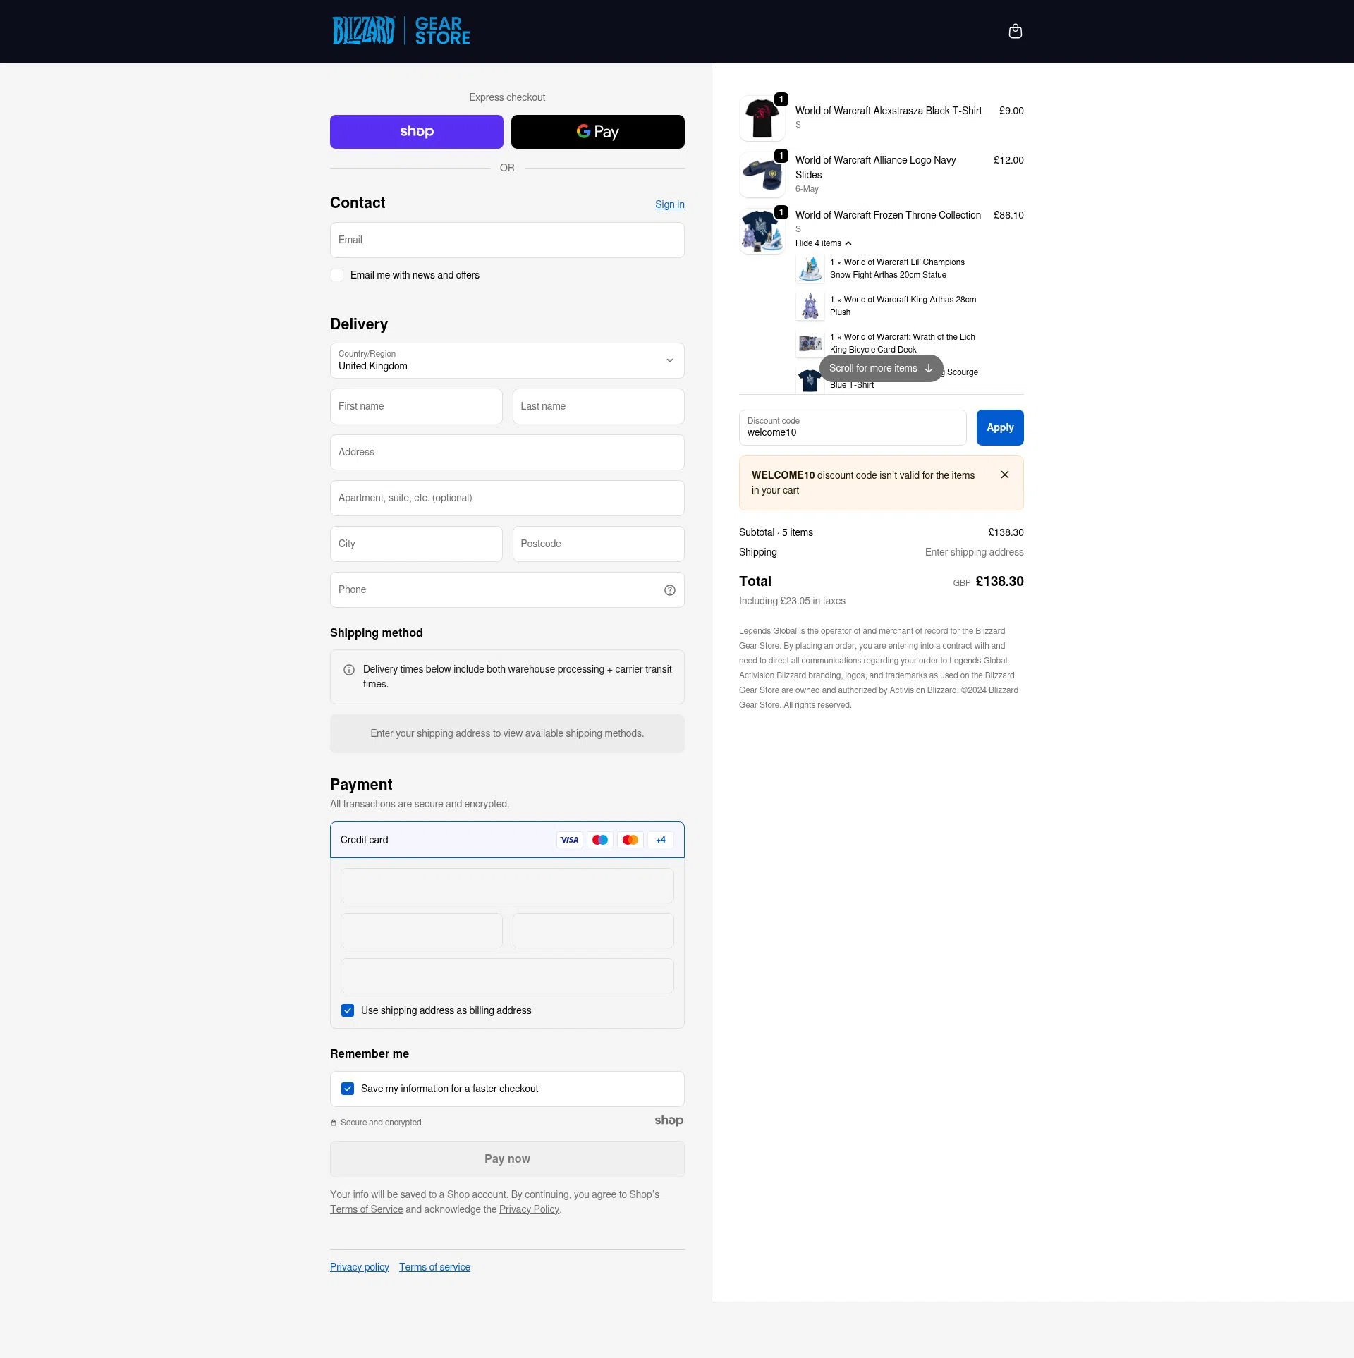Enable Email me with news and offers

337,275
